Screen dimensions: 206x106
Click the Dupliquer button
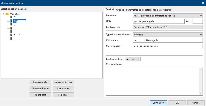tap(63, 95)
